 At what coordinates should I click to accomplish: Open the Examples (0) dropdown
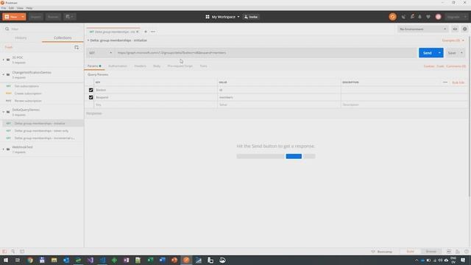[453, 40]
